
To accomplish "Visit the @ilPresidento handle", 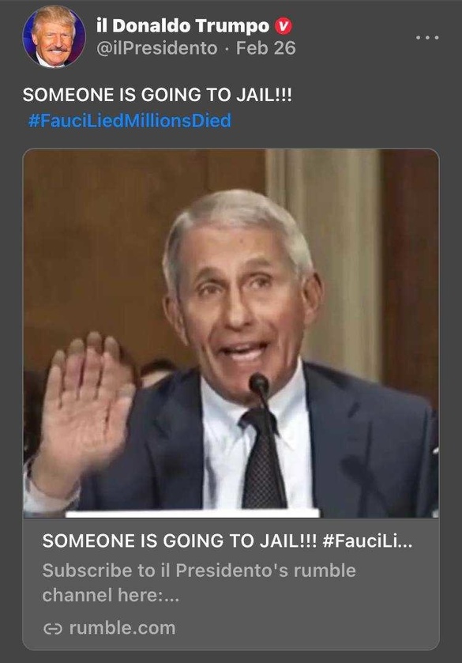I will click(157, 48).
